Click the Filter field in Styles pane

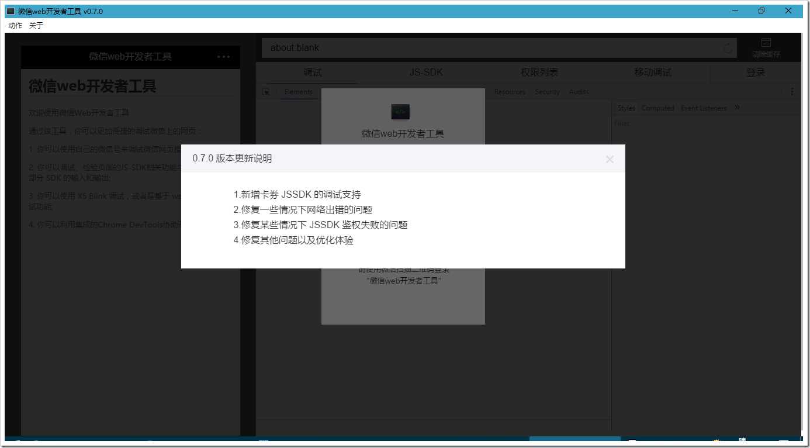pyautogui.click(x=622, y=123)
